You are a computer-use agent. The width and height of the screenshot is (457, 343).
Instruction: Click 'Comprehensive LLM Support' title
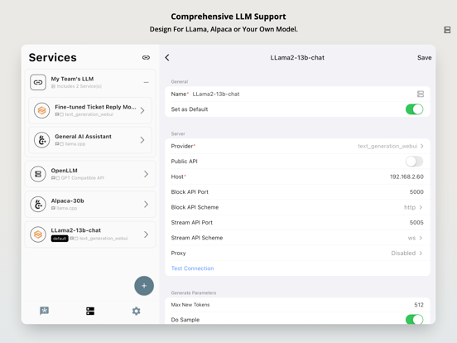click(x=228, y=17)
